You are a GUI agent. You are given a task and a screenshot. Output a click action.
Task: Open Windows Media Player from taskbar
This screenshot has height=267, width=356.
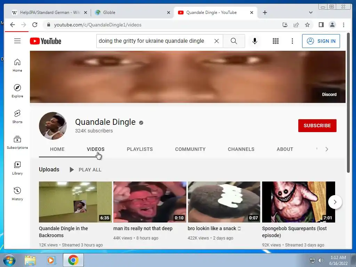click(x=51, y=260)
